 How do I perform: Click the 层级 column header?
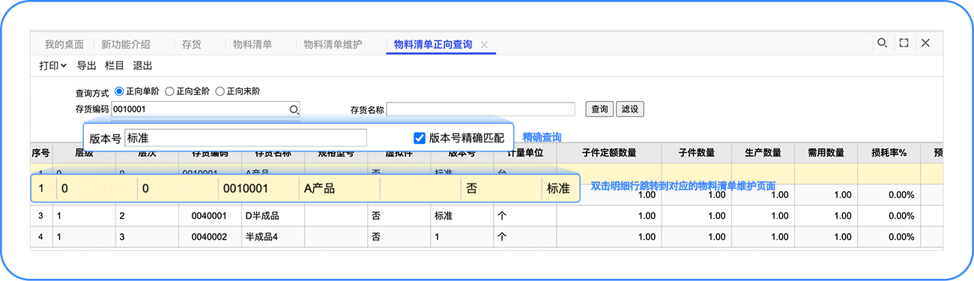(84, 153)
